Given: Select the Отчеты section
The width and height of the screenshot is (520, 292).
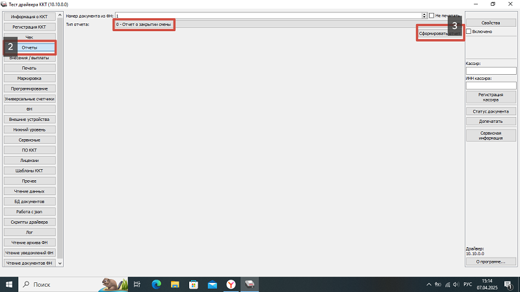Looking at the screenshot, I should pos(29,47).
